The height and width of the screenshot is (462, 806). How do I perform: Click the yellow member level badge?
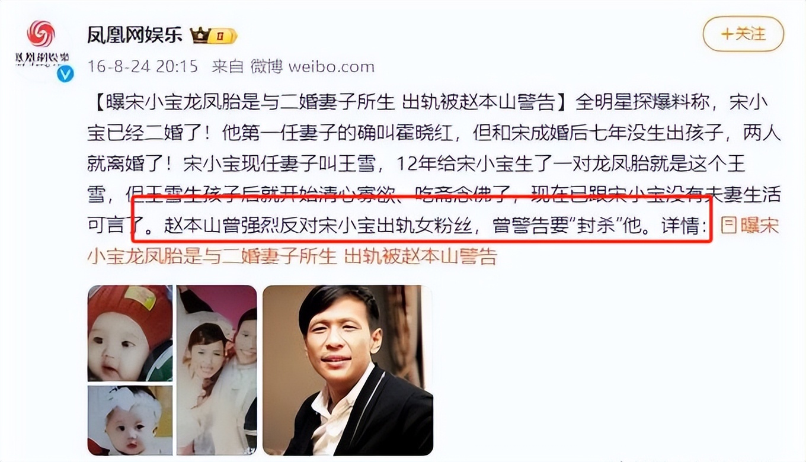point(222,36)
